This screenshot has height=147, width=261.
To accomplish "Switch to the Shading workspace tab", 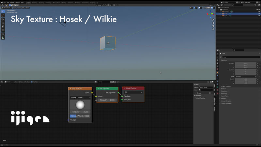I will [64, 3].
